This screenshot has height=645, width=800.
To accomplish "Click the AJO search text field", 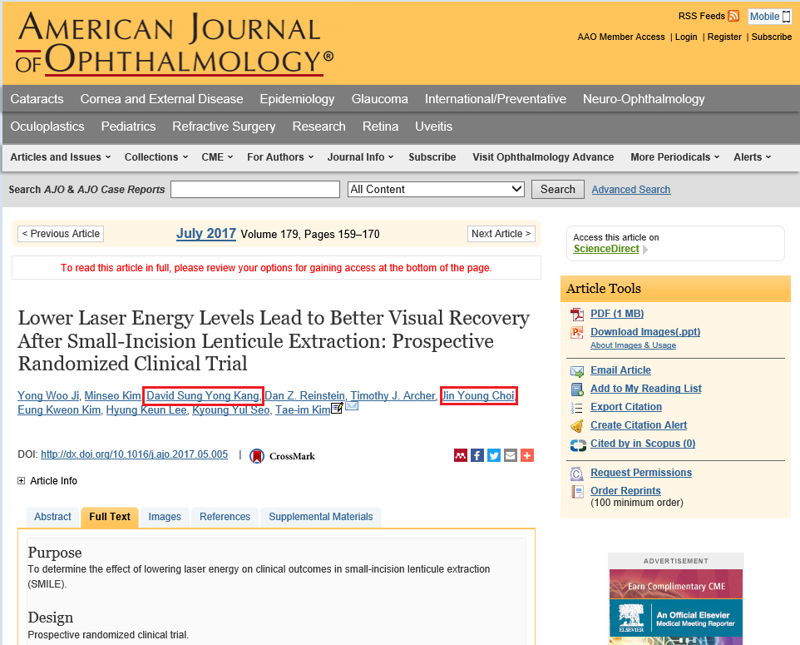I will [x=255, y=189].
